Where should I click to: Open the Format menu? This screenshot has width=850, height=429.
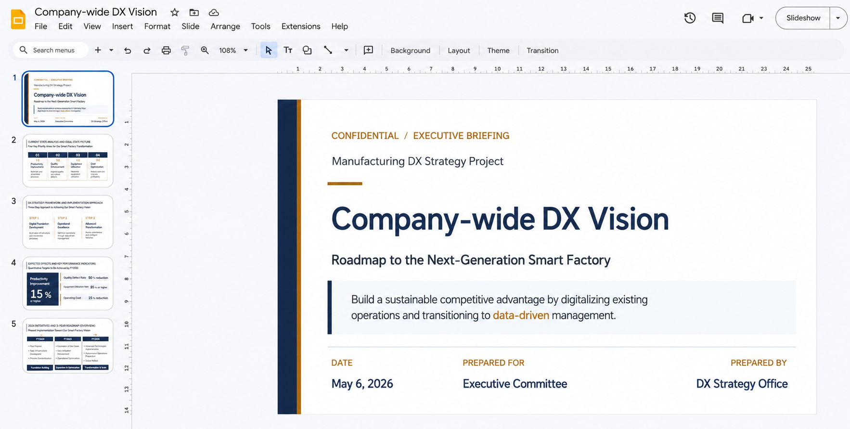157,26
